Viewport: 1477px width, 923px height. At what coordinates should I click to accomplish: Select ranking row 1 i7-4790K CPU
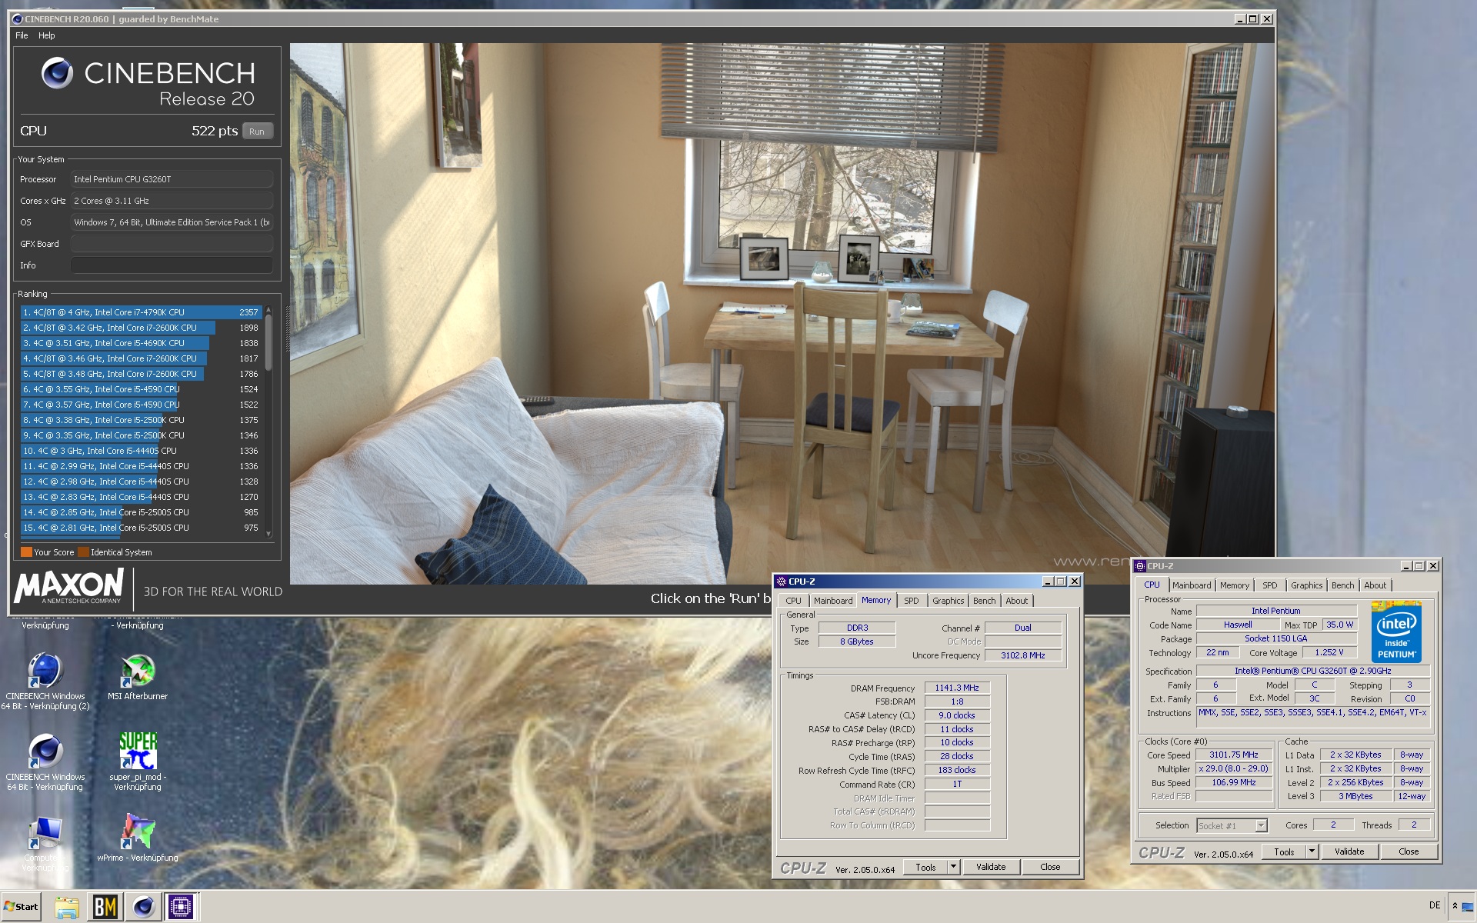pyautogui.click(x=142, y=312)
